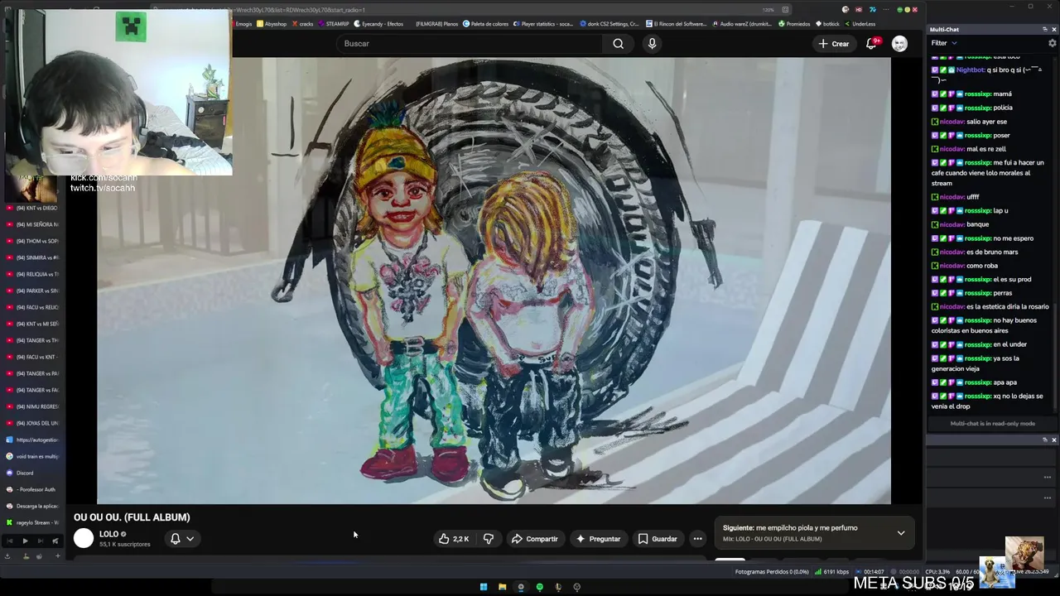Open Player statistics bookmark

pos(543,24)
